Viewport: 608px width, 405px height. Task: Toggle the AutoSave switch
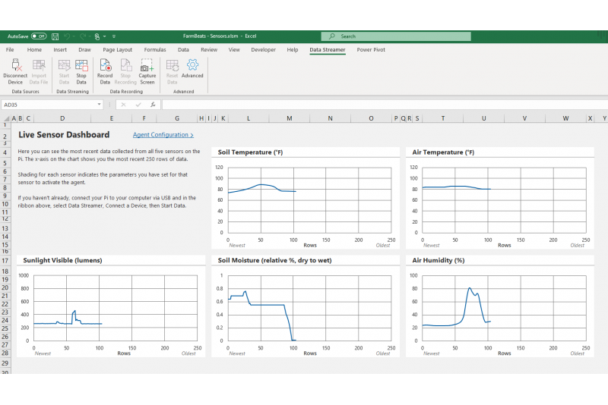38,36
